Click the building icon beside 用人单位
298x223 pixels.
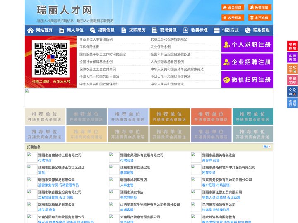[61, 30]
